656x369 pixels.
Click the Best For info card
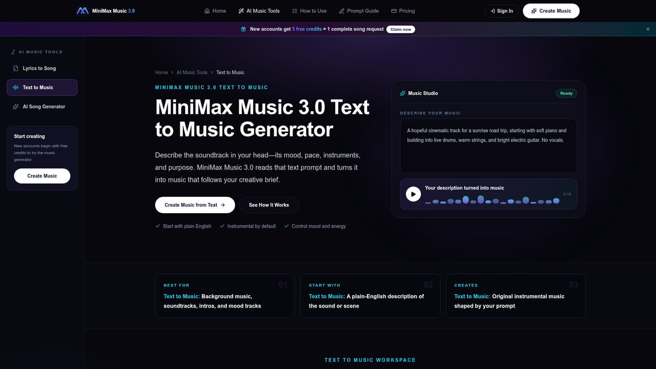pos(225,296)
